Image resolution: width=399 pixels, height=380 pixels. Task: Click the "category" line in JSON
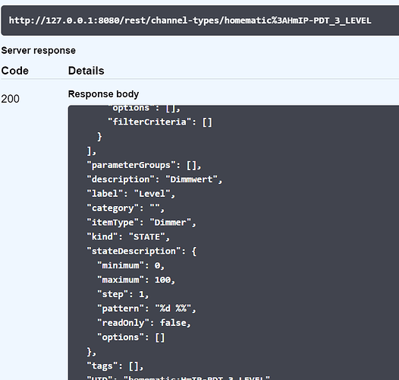(125, 208)
